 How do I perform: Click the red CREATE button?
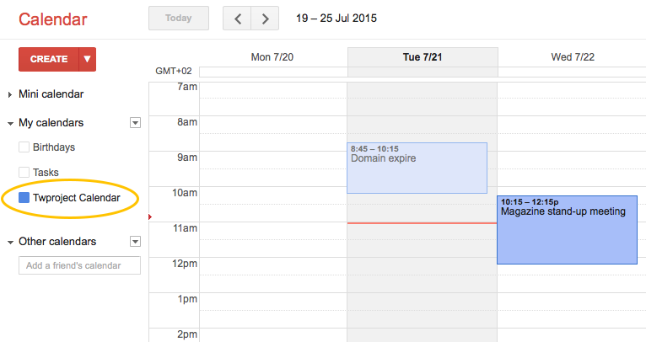click(x=49, y=59)
